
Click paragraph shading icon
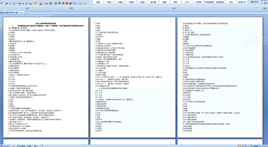[80, 4]
